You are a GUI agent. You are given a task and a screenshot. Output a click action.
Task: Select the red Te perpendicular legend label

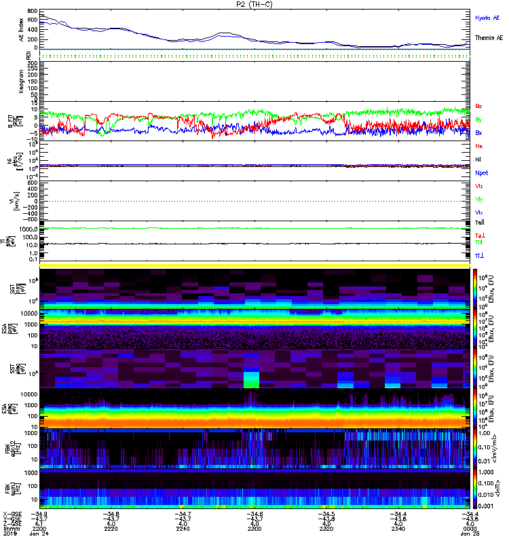[x=480, y=236]
